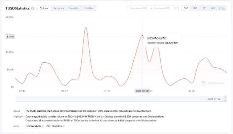The height and width of the screenshot is (134, 233).
Task: Click the Highlight label
Action: click(x=18, y=116)
